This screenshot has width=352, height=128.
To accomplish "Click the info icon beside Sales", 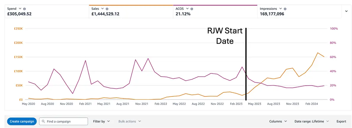I will 107,9.
